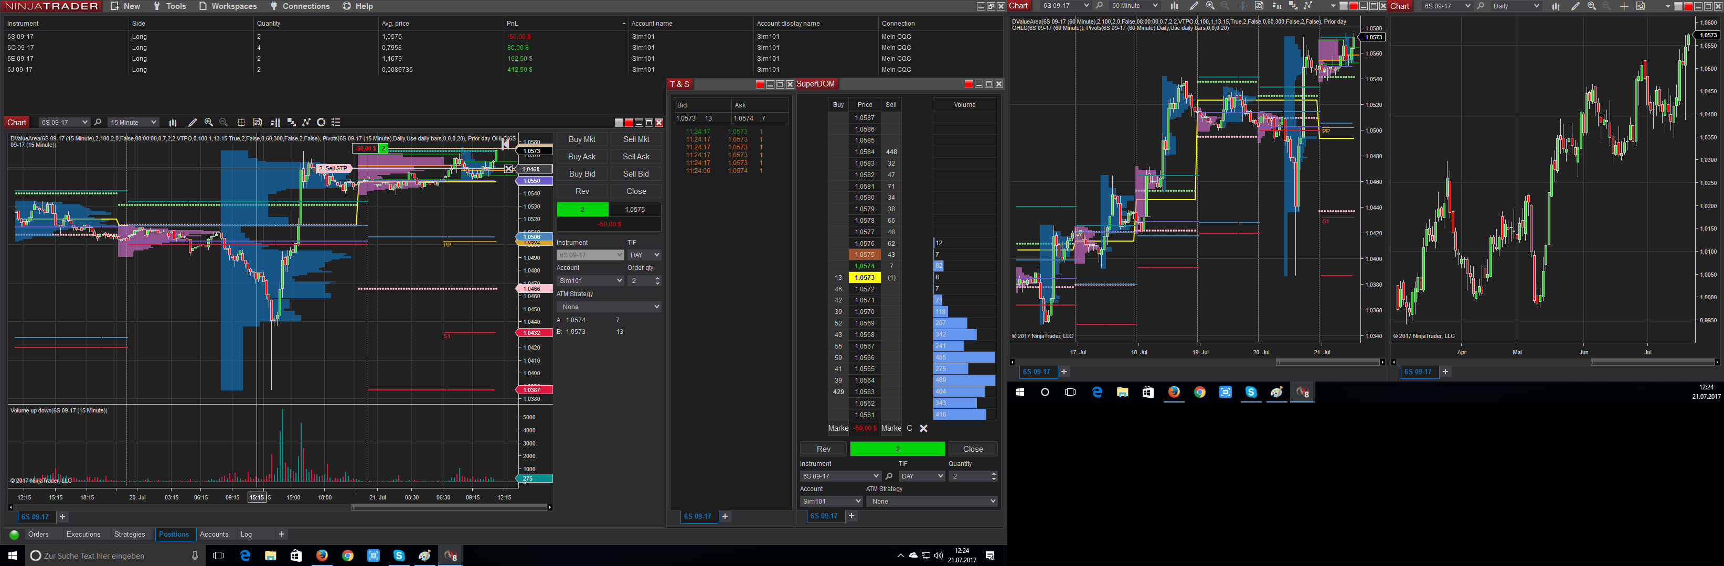This screenshot has width=1724, height=566.
Task: Click the gray link swatch in 15 Minute chart
Action: click(x=619, y=122)
